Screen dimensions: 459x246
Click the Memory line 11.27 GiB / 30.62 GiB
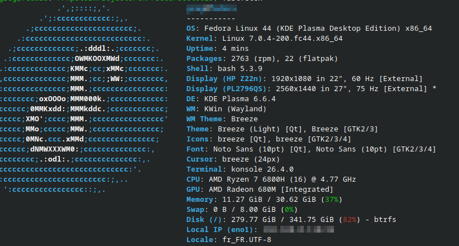(x=265, y=200)
